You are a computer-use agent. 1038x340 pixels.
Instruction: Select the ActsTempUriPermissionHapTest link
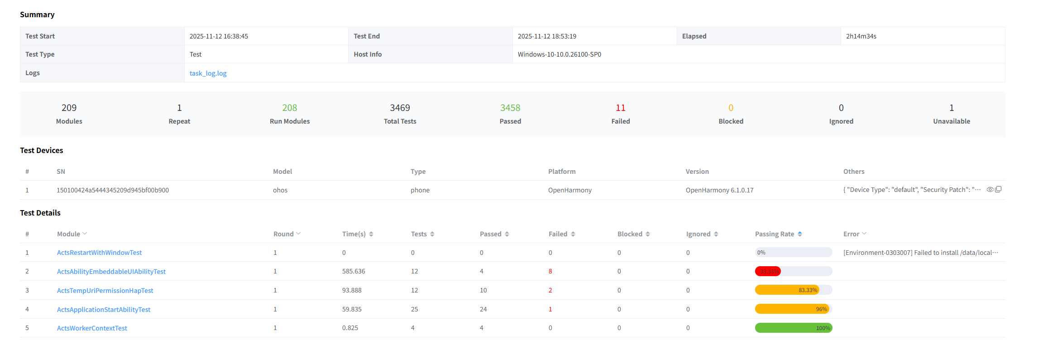[x=105, y=291]
